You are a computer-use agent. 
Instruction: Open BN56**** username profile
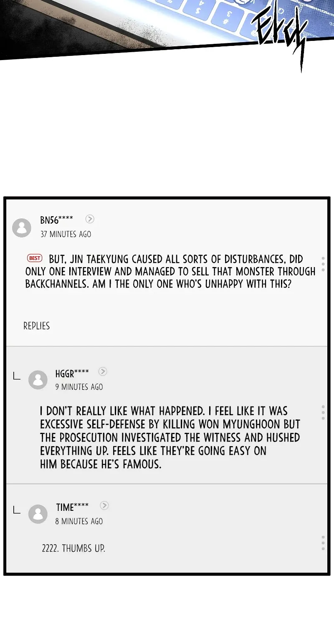pos(57,220)
